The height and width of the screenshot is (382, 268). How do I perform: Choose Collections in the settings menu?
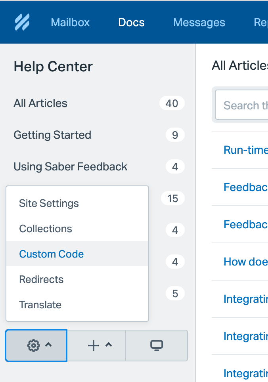click(x=46, y=229)
